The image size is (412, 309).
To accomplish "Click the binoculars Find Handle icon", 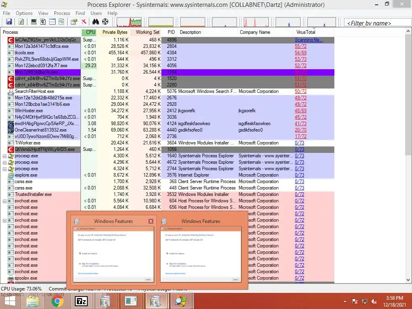I will (95, 22).
